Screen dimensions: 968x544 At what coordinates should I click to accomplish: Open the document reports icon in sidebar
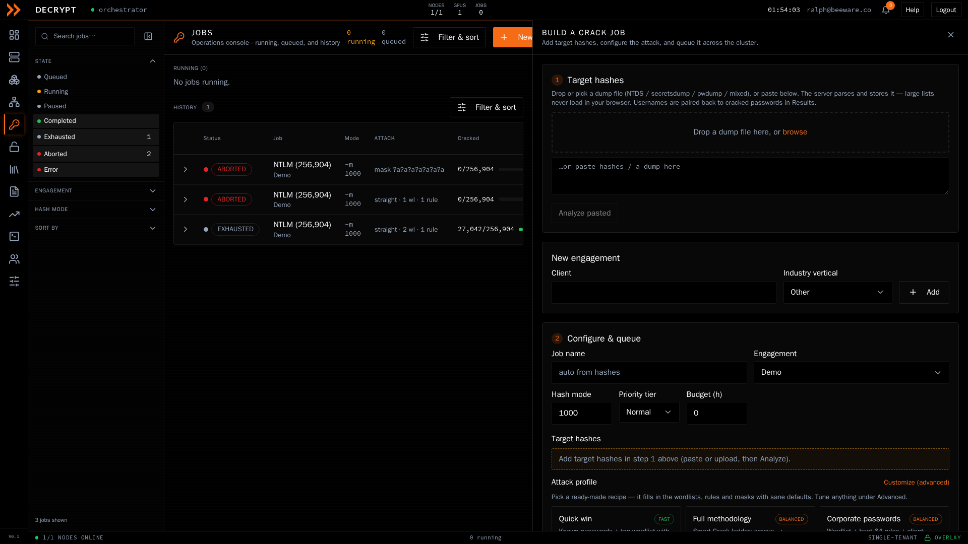(14, 191)
